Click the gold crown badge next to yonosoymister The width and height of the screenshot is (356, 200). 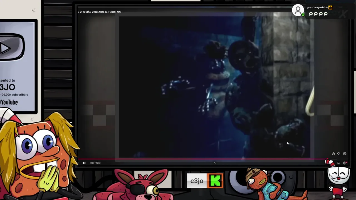[x=330, y=7]
